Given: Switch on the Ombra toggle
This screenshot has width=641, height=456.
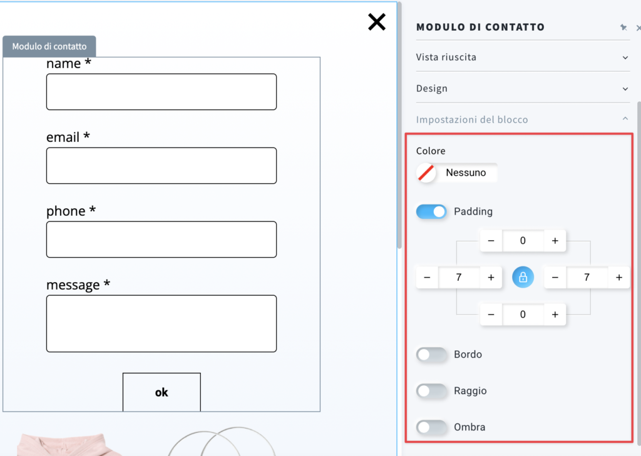Looking at the screenshot, I should [x=431, y=427].
